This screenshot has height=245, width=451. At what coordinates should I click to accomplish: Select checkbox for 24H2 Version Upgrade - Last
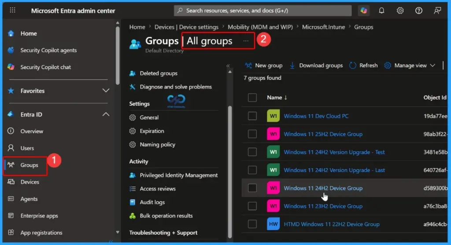[252, 170]
